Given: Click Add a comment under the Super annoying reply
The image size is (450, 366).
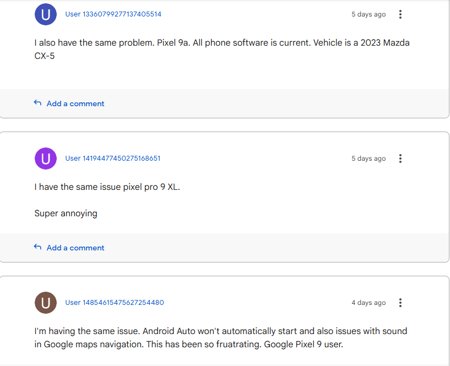Looking at the screenshot, I should click(x=75, y=247).
